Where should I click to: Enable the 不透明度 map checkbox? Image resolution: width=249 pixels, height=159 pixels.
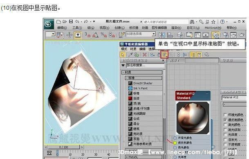225,144
